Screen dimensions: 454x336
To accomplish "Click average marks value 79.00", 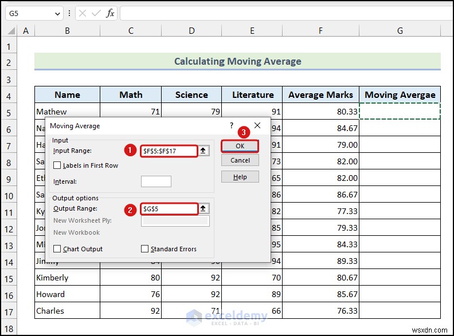I will pyautogui.click(x=321, y=145).
